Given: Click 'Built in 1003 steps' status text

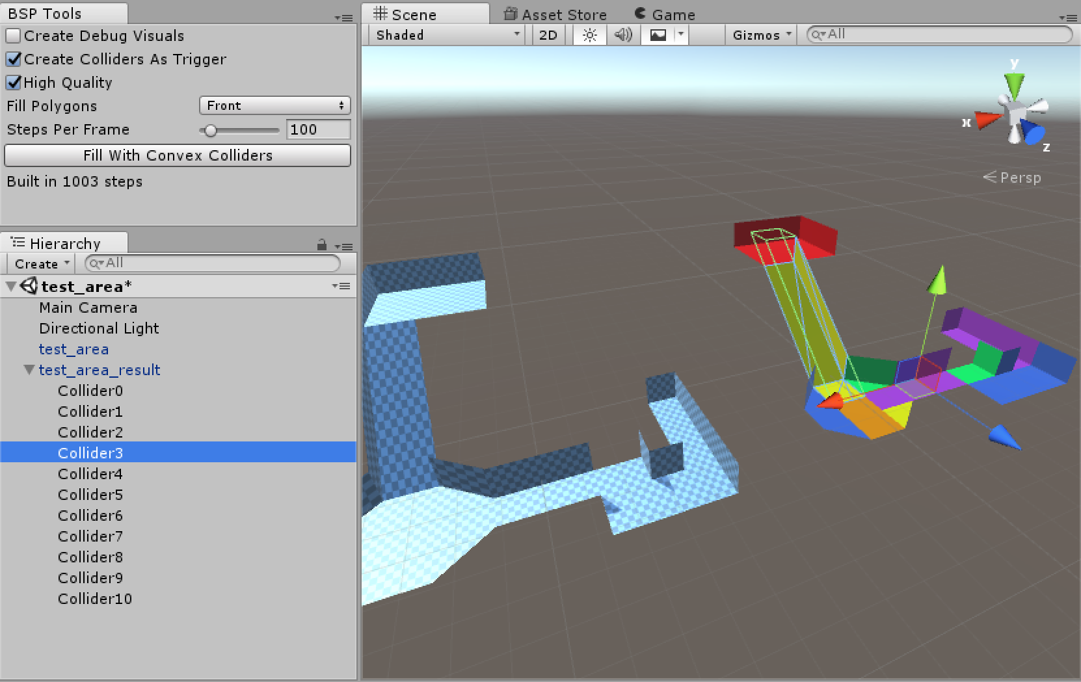Looking at the screenshot, I should 75,181.
